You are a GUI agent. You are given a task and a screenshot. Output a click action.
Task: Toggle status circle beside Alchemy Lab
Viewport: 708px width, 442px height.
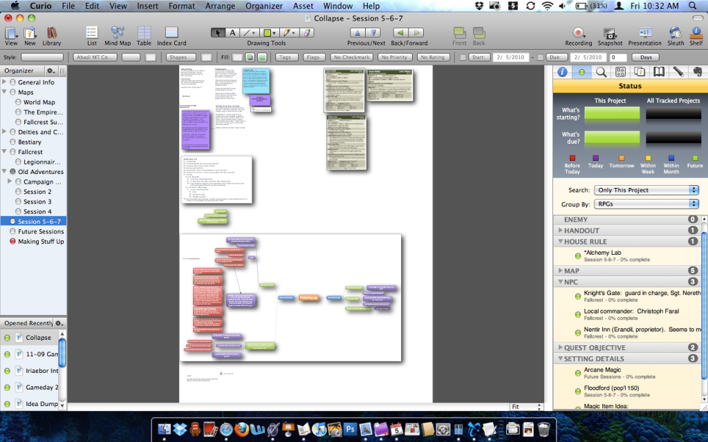pos(577,256)
